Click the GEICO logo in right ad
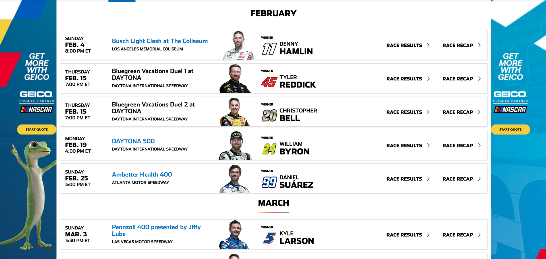 coord(510,94)
